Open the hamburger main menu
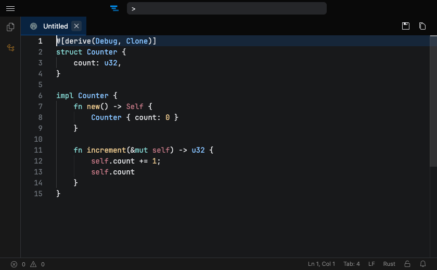This screenshot has height=270, width=437. tap(10, 9)
